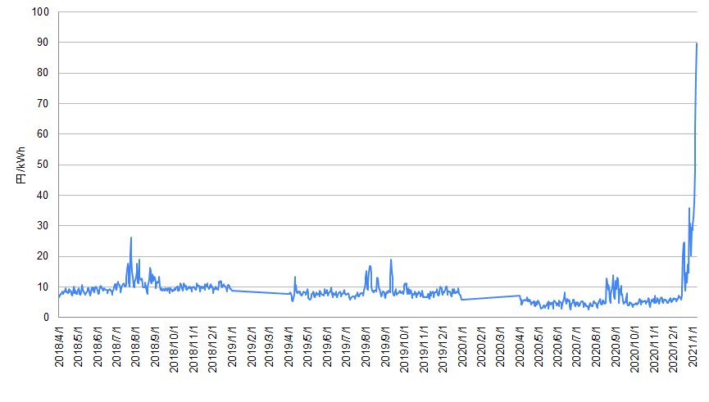This screenshot has height=402, width=709.
Task: Click the y-axis value 90
Action: point(43,42)
